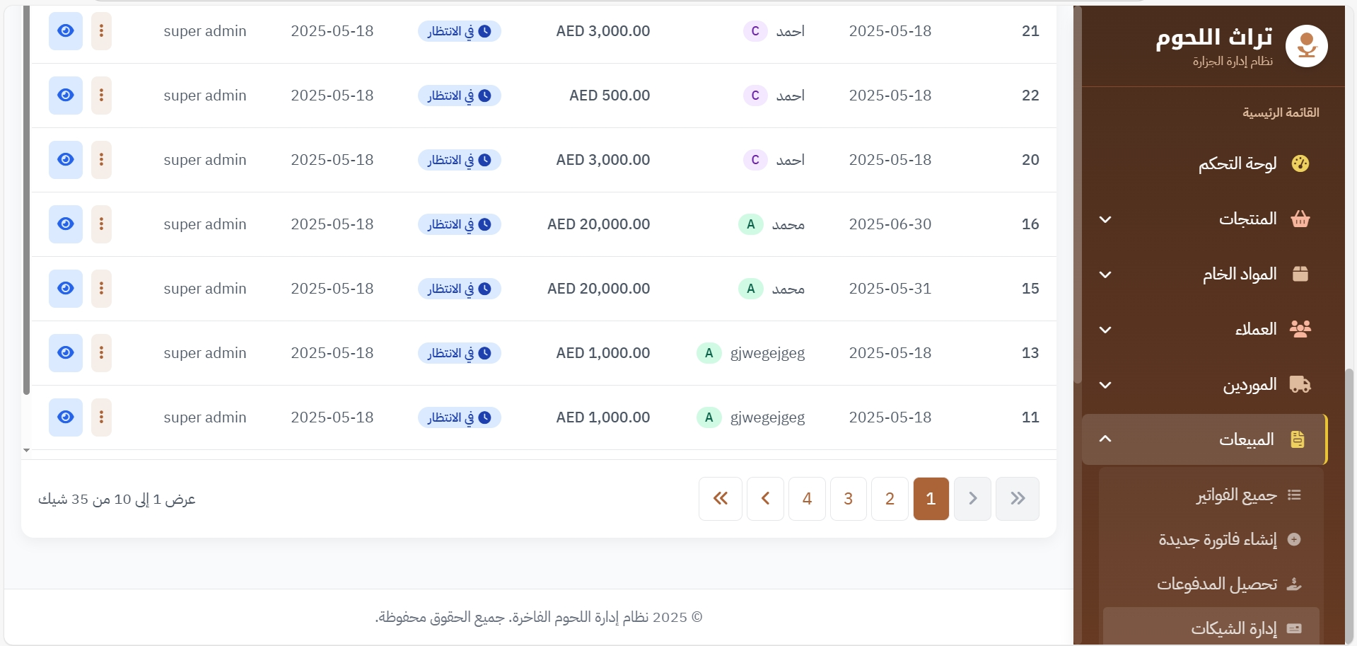This screenshot has width=1357, height=646.
Task: Click the table's vertical scrollbar at left edge
Action: click(26, 198)
